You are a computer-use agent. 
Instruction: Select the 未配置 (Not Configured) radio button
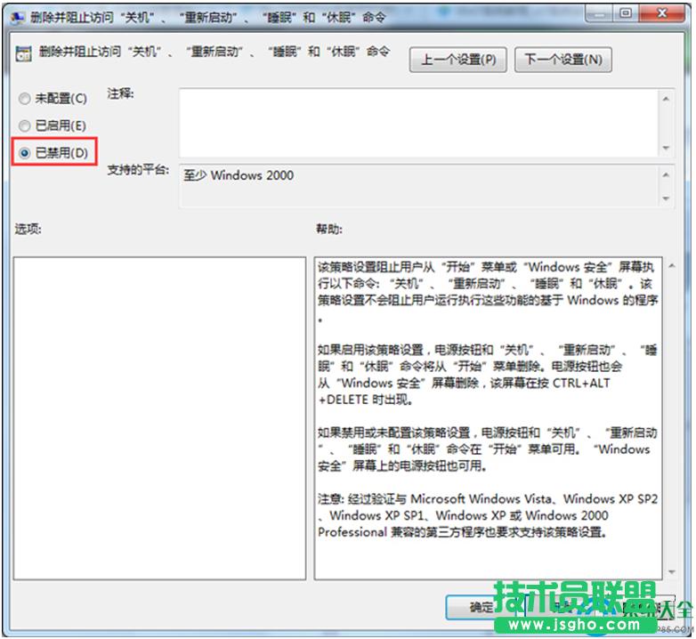25,98
